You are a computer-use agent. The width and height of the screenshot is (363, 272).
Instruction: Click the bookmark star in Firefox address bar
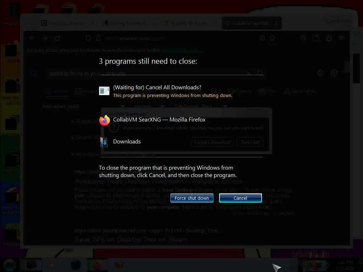[x=272, y=38]
